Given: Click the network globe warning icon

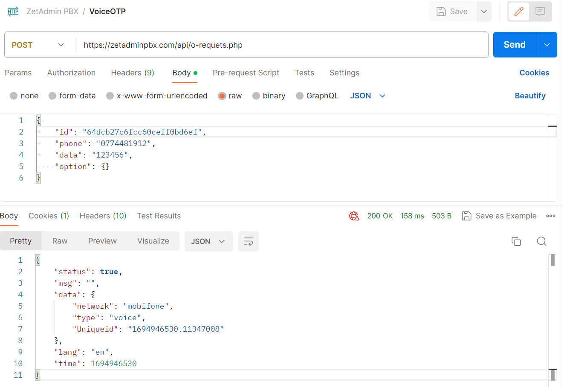Looking at the screenshot, I should click(354, 216).
